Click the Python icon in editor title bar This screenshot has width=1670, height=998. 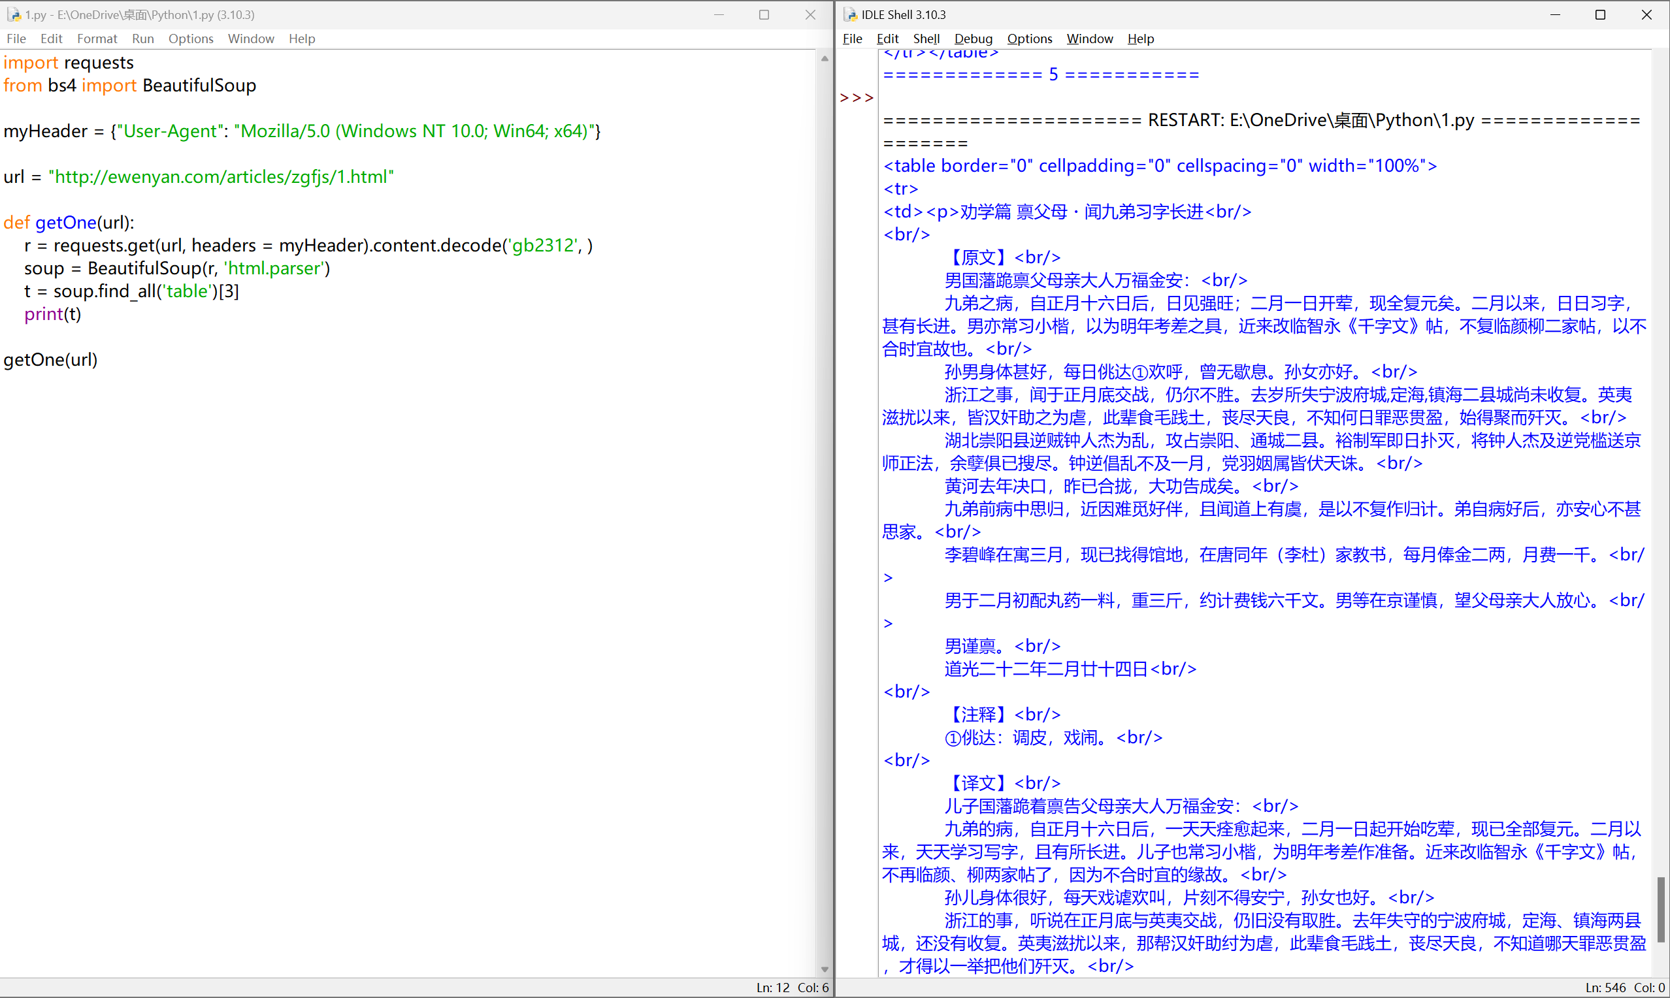point(14,14)
